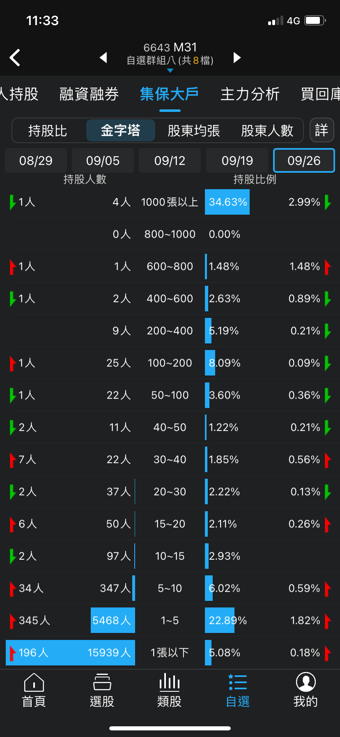This screenshot has height=737, width=340.
Task: Switch view to 股東均張
Action: click(194, 131)
